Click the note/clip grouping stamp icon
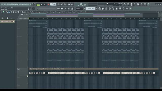The width and height of the screenshot is (162, 91). 72,9
